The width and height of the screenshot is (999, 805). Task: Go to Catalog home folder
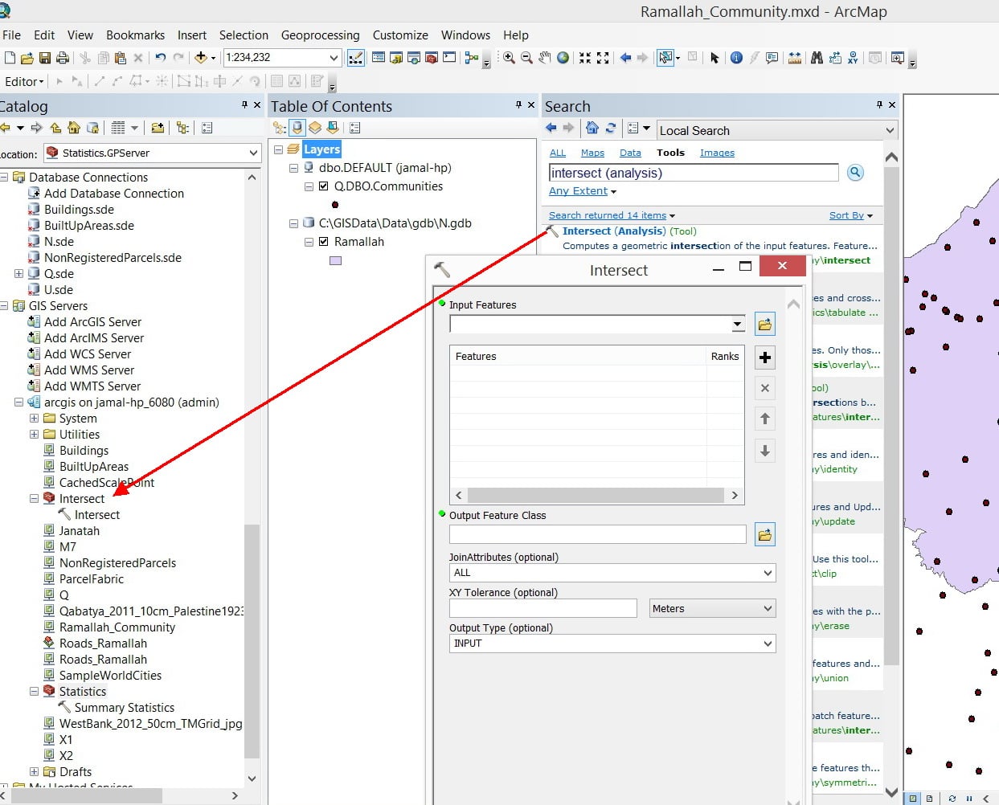click(x=74, y=128)
